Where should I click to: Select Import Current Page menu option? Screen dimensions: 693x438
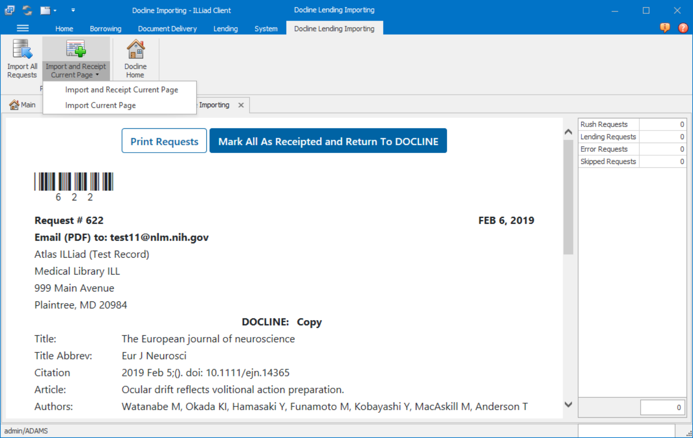click(100, 105)
